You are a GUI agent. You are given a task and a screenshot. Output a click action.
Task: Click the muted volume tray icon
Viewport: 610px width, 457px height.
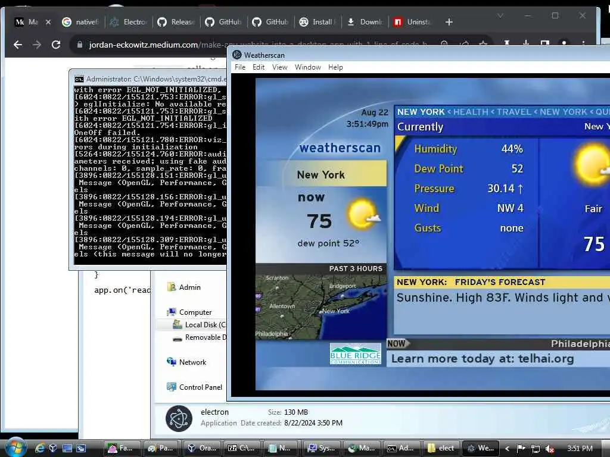550,449
